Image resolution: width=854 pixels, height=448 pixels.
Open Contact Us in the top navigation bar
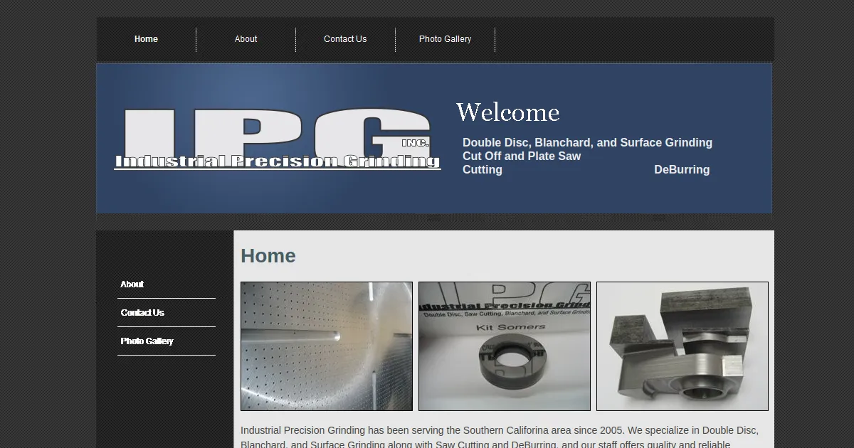point(345,39)
